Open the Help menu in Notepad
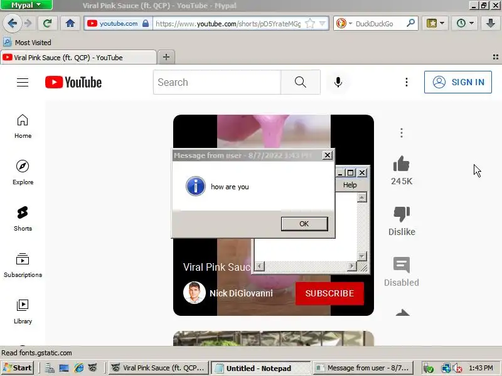The image size is (502, 376). 350,185
